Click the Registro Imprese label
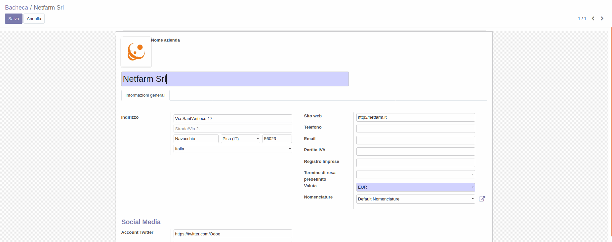 322,162
